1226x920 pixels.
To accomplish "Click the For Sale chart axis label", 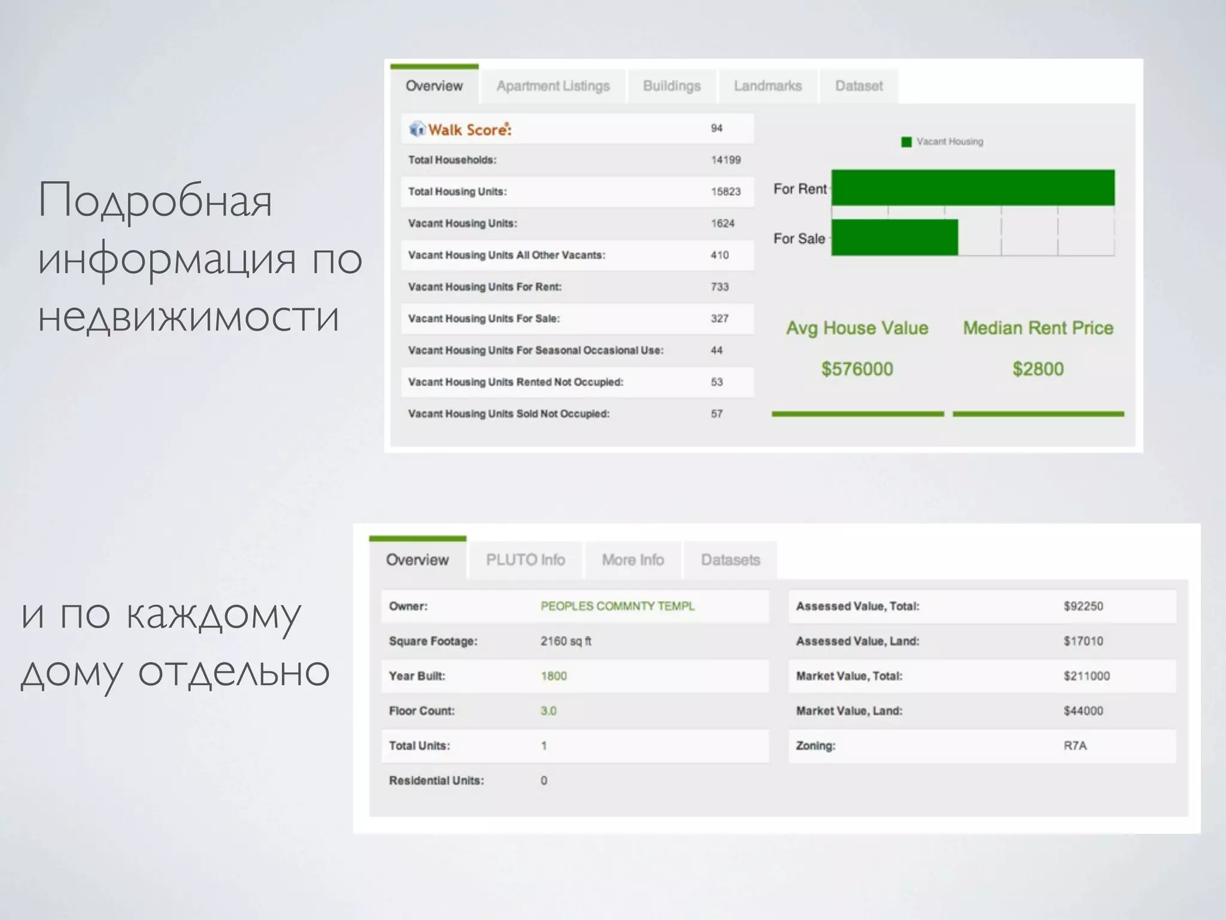I will 799,238.
